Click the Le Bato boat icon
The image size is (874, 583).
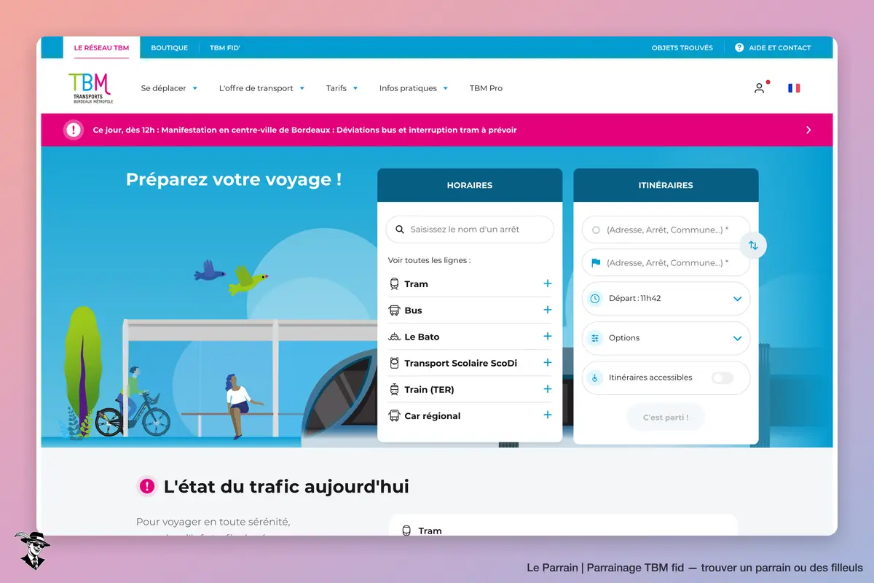[x=394, y=337]
